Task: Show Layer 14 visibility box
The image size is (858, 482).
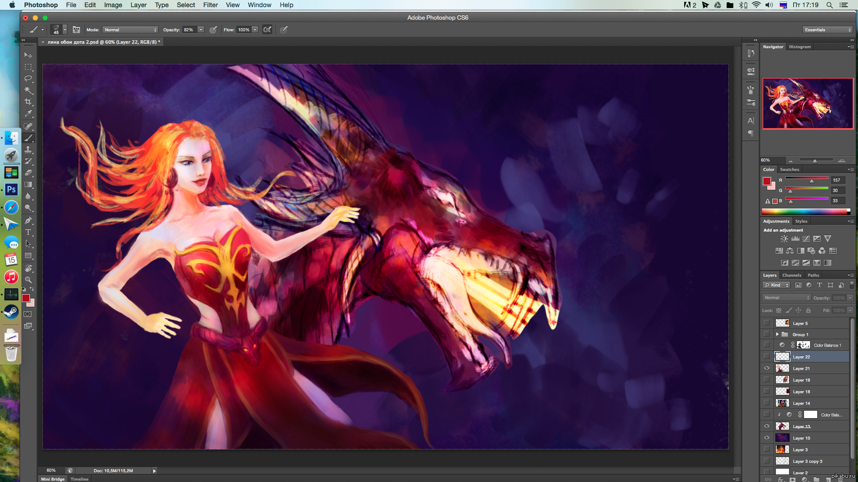Action: 767,403
